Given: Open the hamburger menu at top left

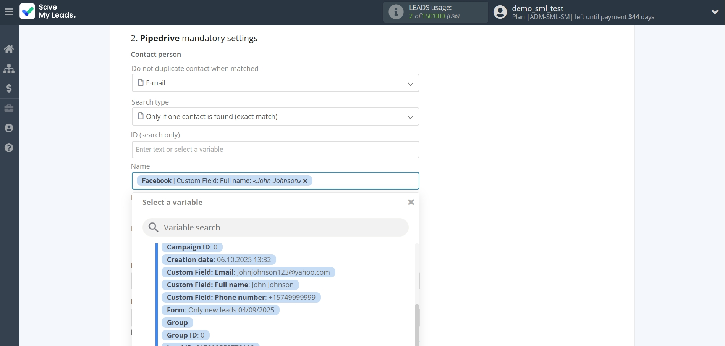Looking at the screenshot, I should tap(9, 11).
